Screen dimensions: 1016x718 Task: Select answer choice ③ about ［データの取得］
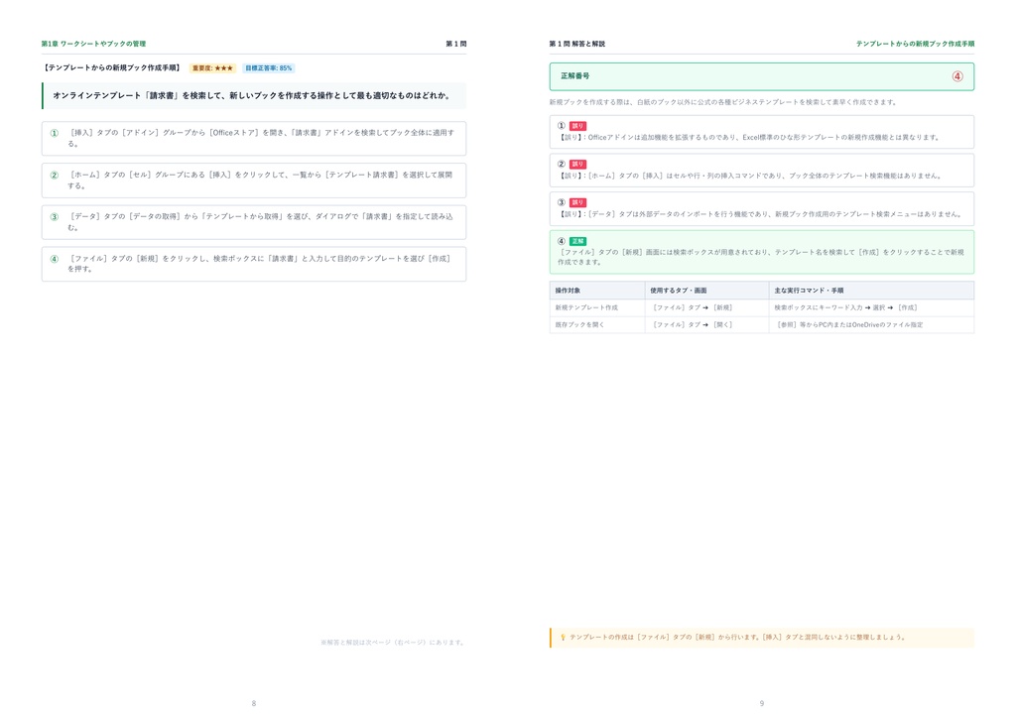(x=254, y=222)
